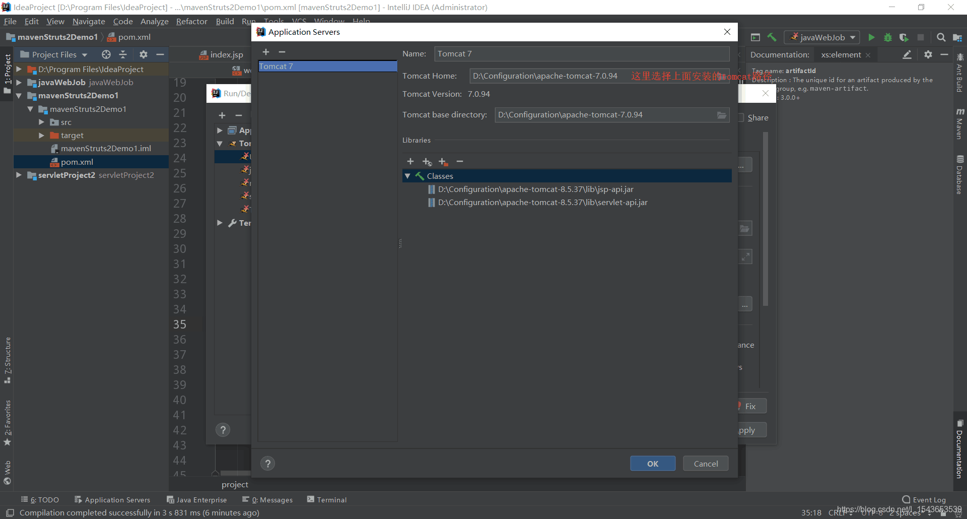Open help in Application Servers dialog
The width and height of the screenshot is (967, 519).
[x=268, y=464]
